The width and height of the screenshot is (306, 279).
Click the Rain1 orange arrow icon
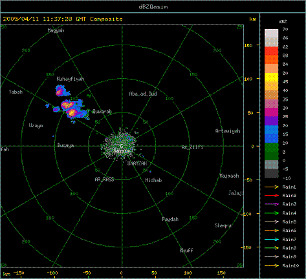272,187
